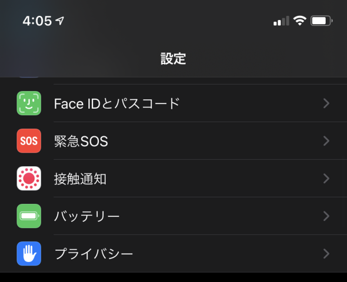347x282 pixels.
Task: Tap the red SOS icon
Action: click(29, 141)
